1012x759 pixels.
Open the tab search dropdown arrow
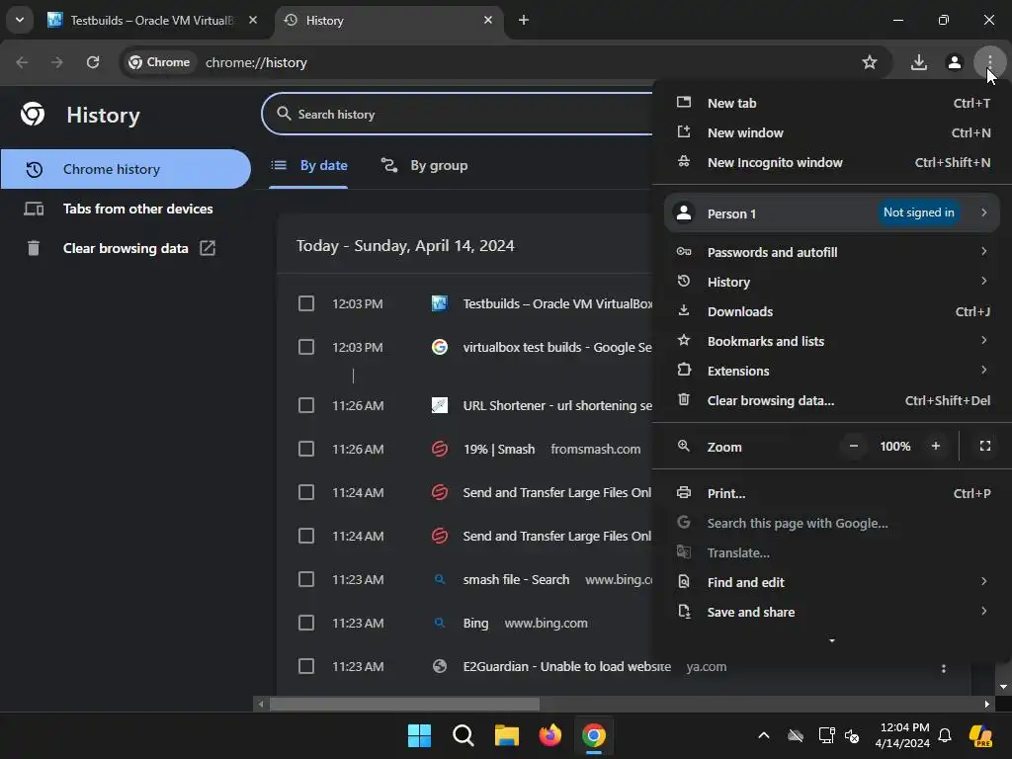tap(20, 20)
